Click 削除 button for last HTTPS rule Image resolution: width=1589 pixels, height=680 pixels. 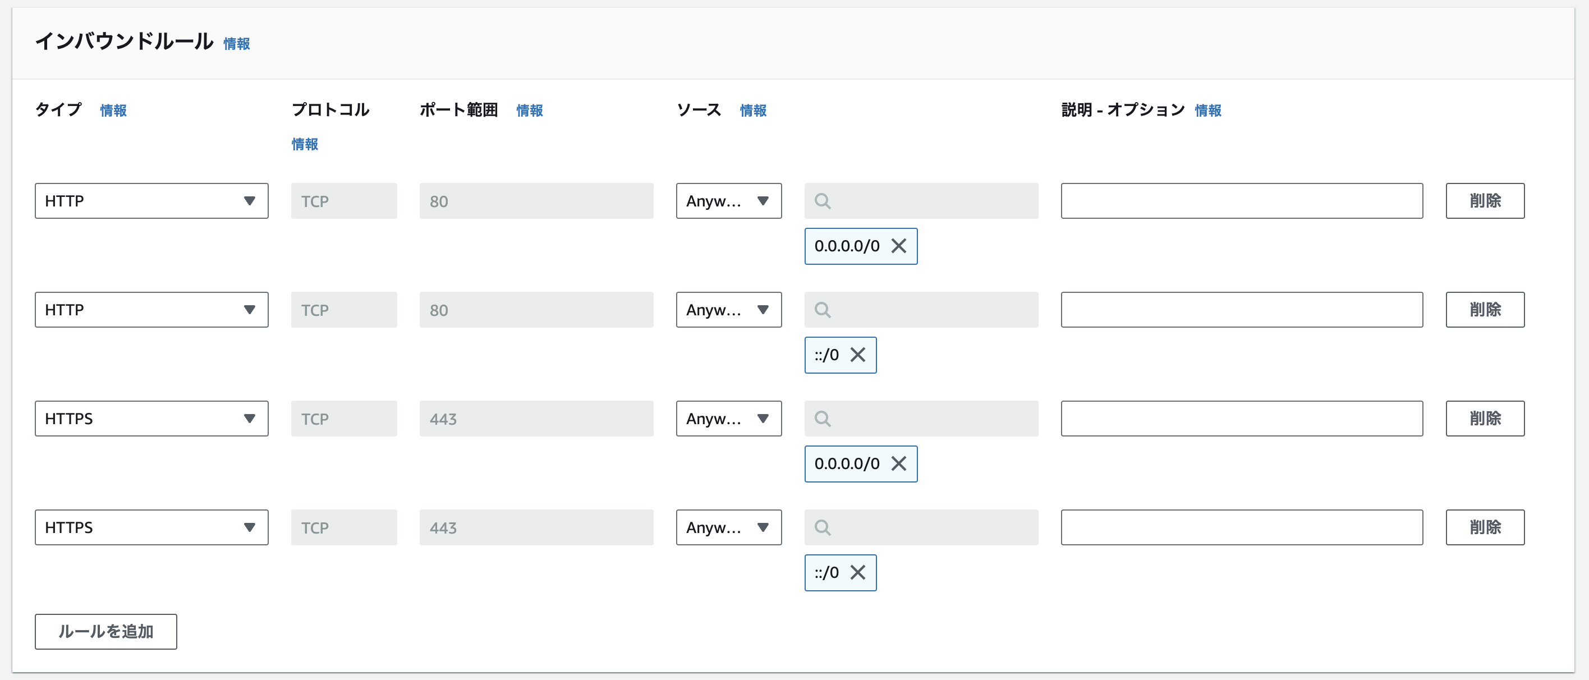pos(1485,527)
